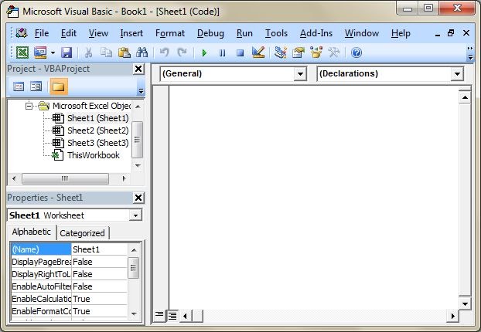Click the VBA menu bar control icon
481x332 pixels.
tap(21, 33)
